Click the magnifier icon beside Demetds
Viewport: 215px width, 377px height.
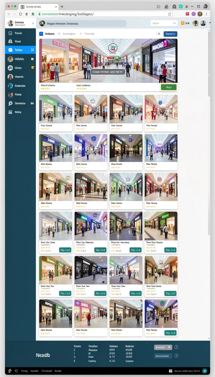[x=10, y=104]
